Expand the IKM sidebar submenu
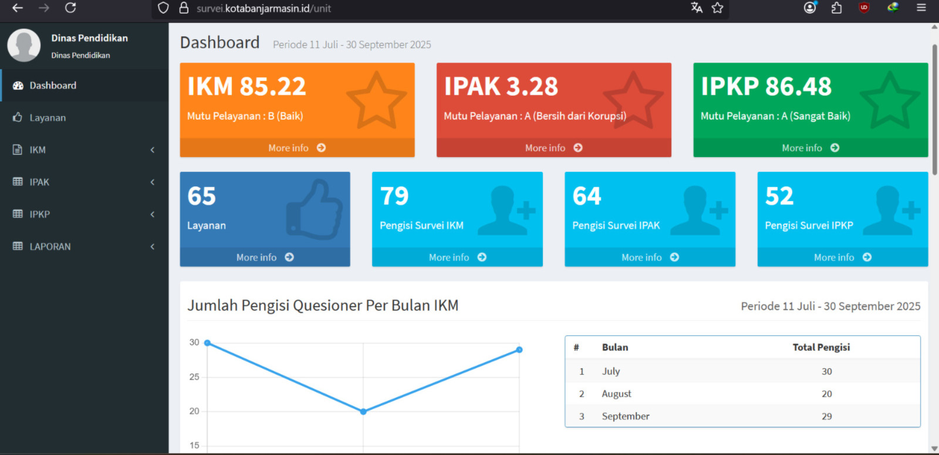 [x=153, y=150]
